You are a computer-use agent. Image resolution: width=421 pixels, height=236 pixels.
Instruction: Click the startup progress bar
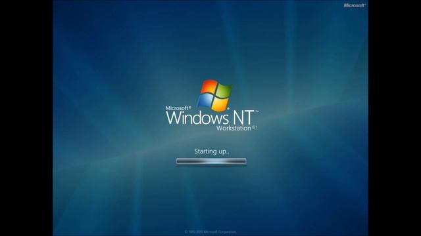[211, 161]
